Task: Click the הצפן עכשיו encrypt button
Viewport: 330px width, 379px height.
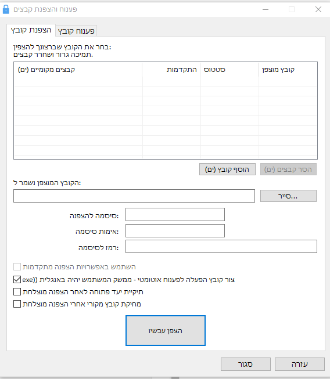Action: pos(166,330)
